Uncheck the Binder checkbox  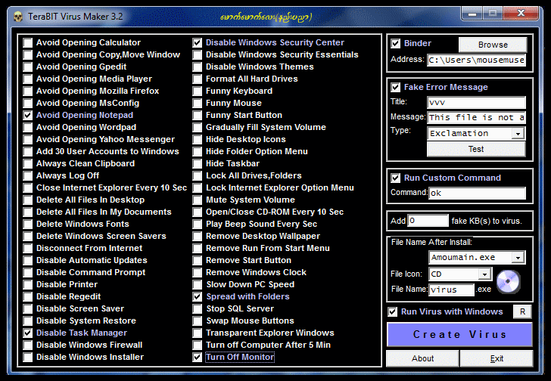pos(395,44)
